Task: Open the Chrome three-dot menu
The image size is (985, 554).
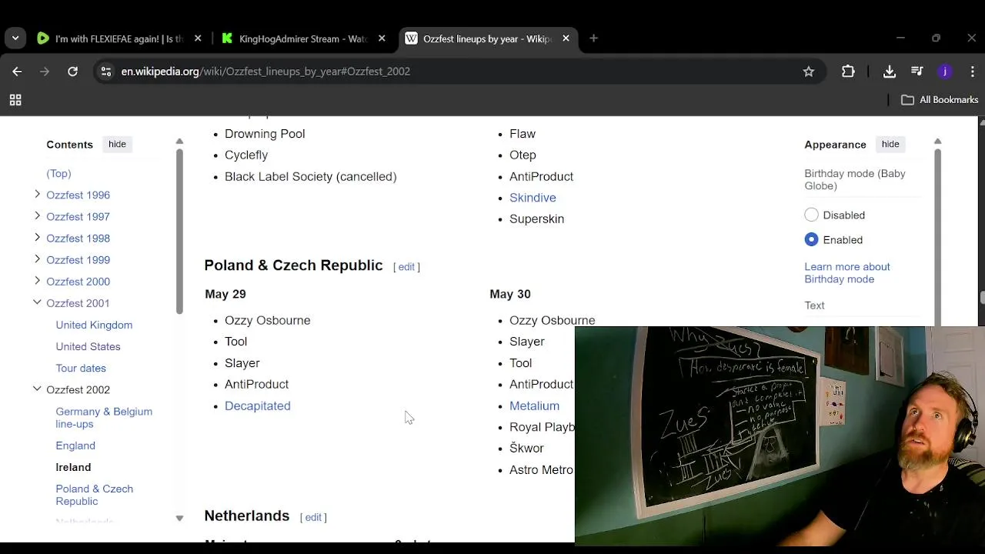Action: 973,72
